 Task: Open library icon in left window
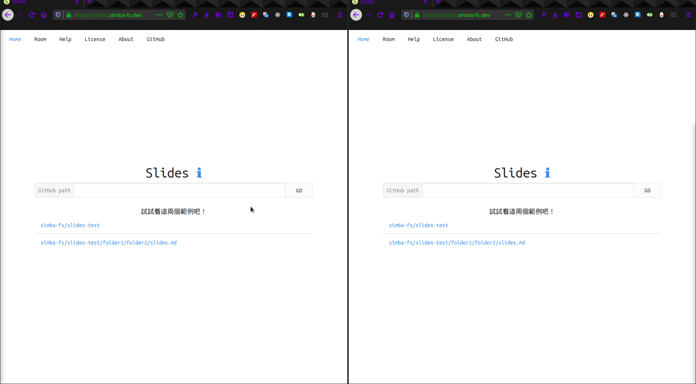pos(219,15)
